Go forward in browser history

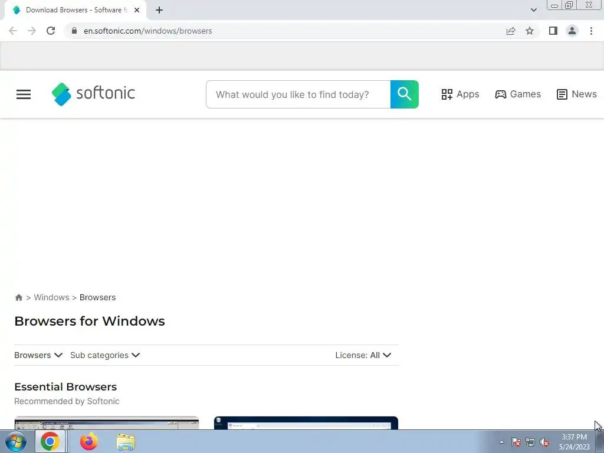(32, 31)
